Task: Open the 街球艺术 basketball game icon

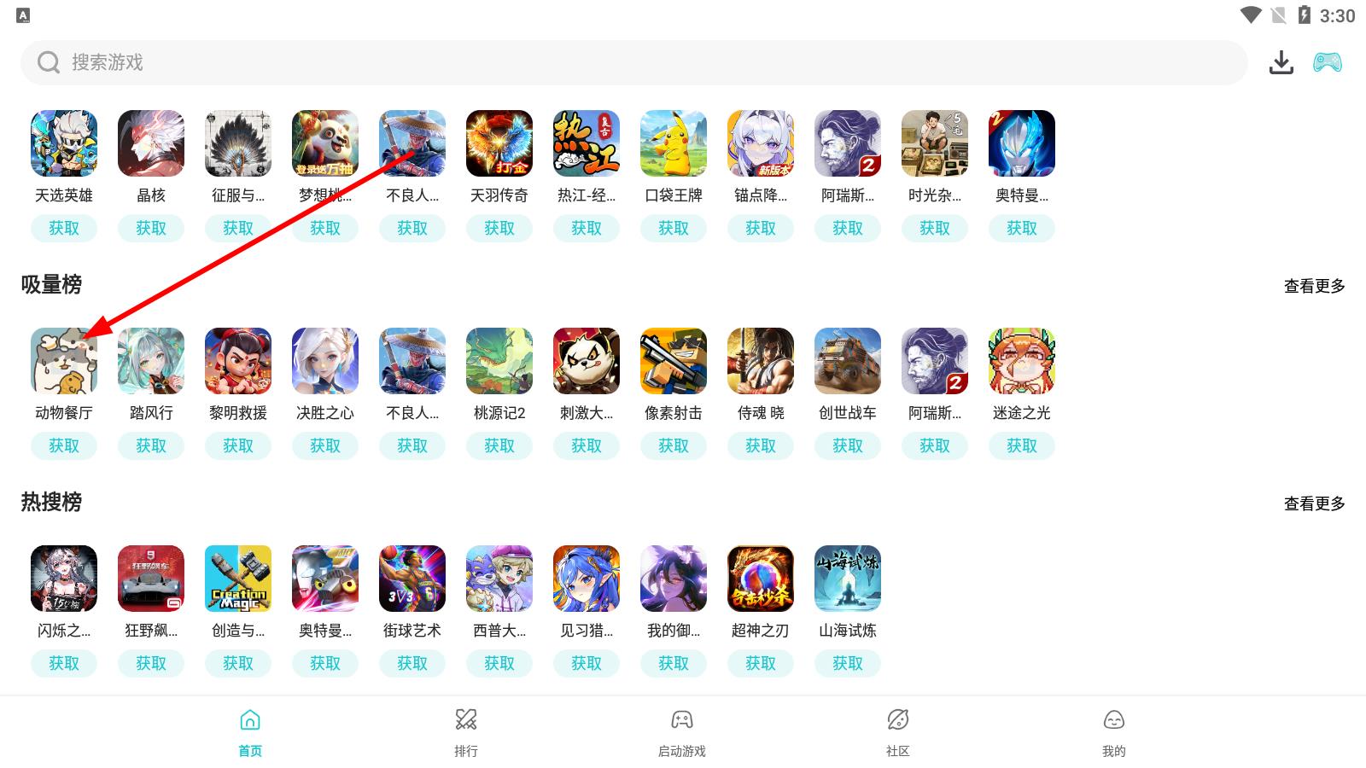Action: [412, 579]
